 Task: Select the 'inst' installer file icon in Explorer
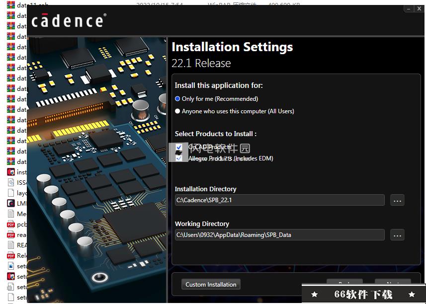tap(11, 172)
